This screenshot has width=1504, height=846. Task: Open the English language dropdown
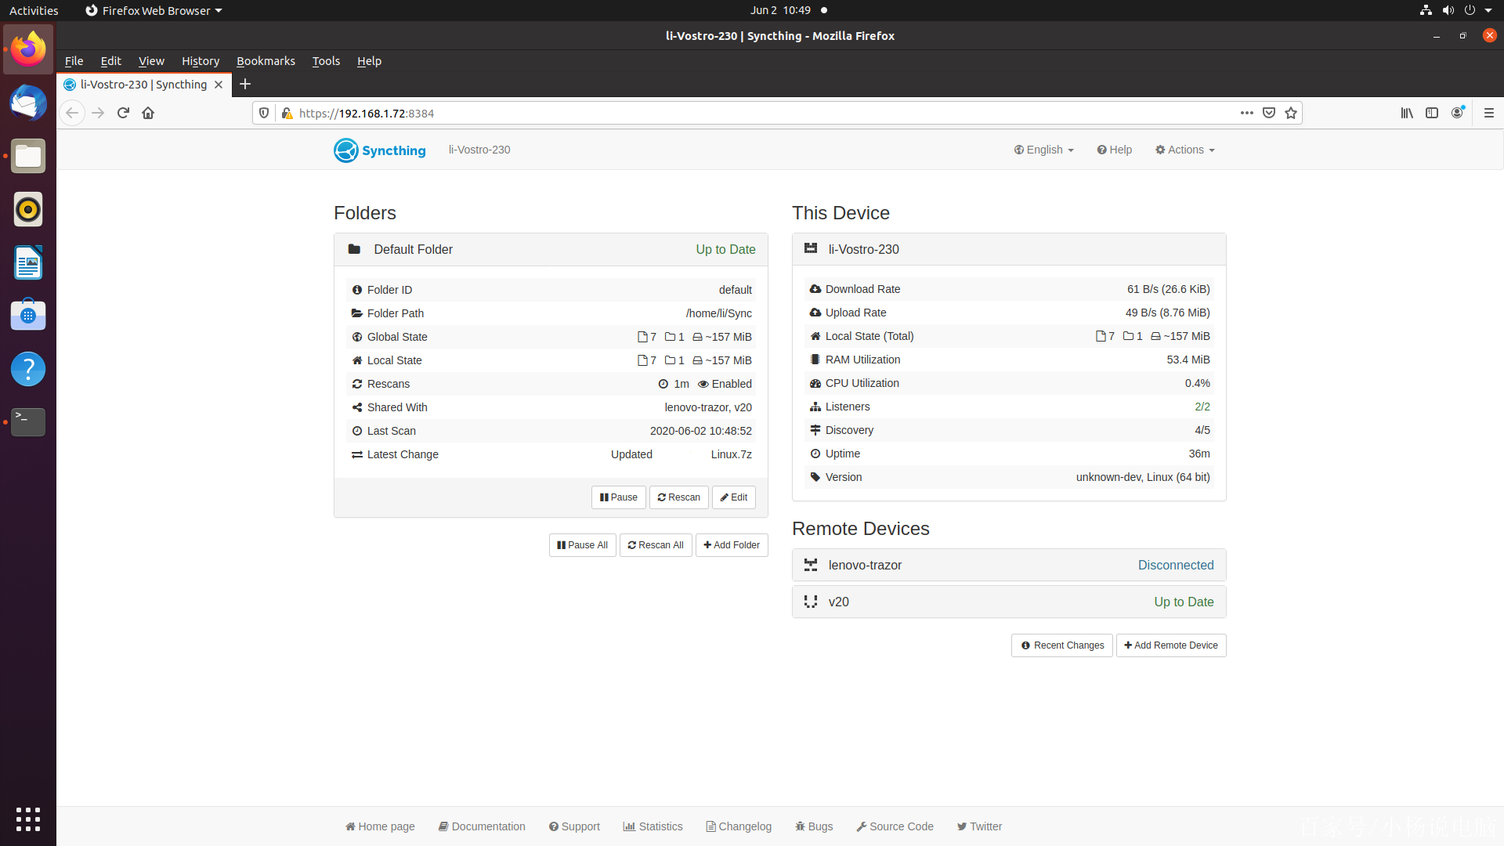tap(1044, 150)
